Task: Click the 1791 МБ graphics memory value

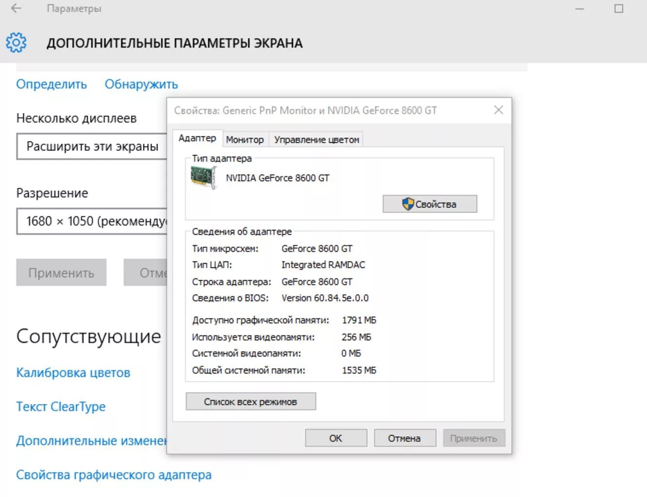Action: click(x=359, y=320)
